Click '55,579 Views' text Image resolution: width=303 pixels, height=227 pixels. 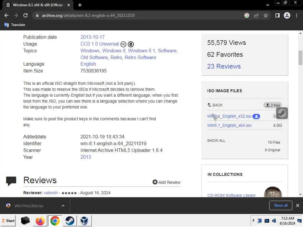[226, 43]
